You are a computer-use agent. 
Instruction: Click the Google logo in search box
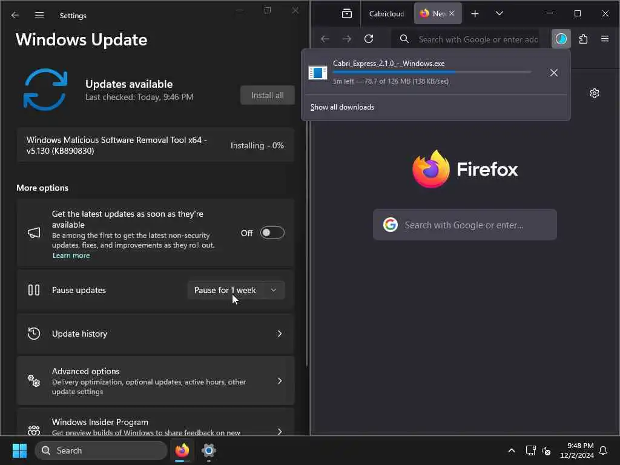(x=391, y=225)
